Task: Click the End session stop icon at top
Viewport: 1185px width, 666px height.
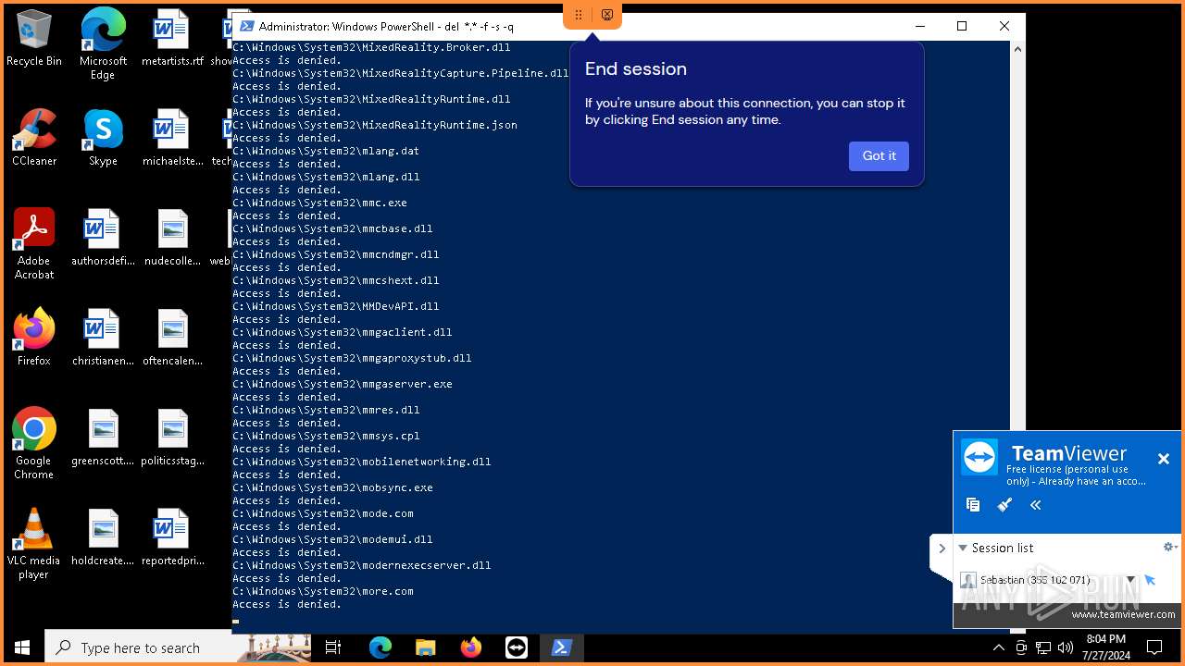Action: pos(607,15)
